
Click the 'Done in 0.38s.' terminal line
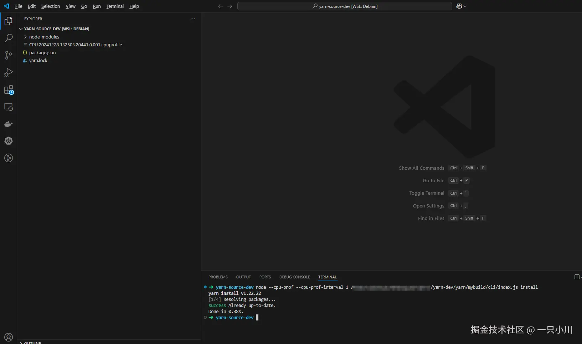(226, 312)
